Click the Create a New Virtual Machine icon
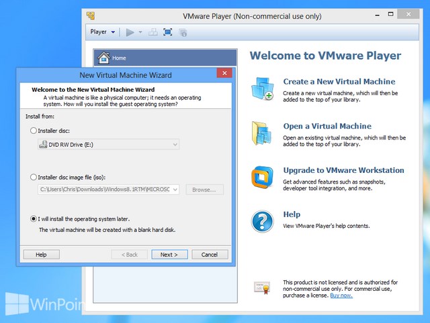The width and height of the screenshot is (430, 323). click(x=263, y=88)
